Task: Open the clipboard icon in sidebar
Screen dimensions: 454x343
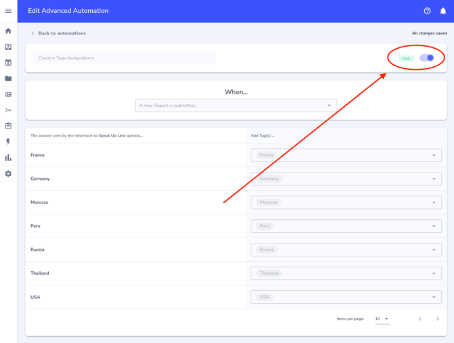Action: pyautogui.click(x=8, y=126)
